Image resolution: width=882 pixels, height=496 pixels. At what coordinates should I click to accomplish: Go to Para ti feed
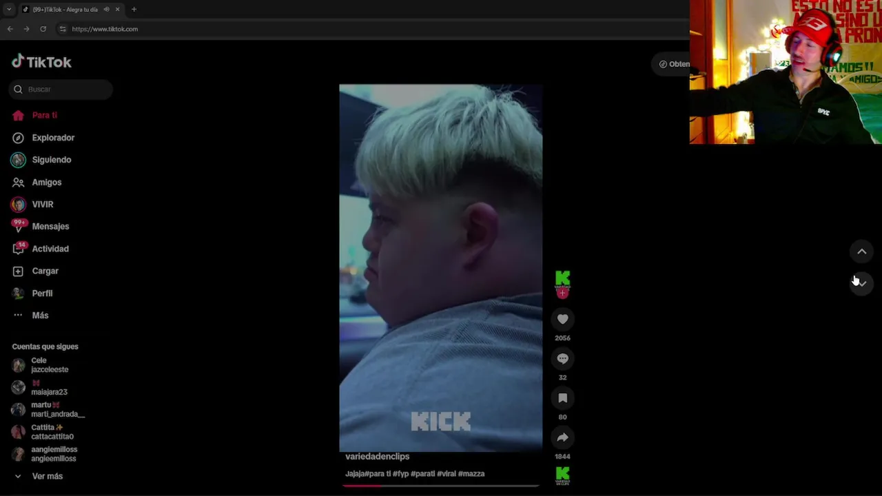(44, 115)
